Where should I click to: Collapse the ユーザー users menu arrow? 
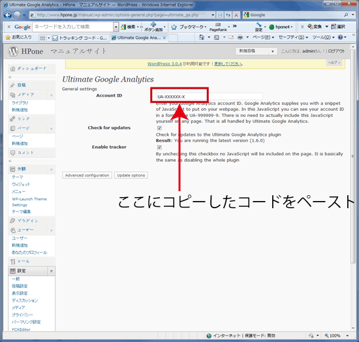click(x=52, y=230)
